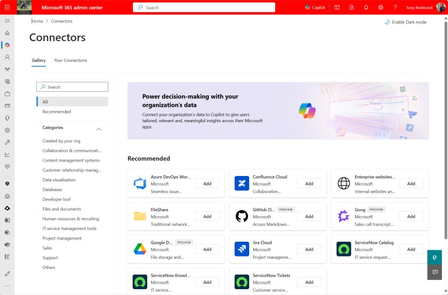Add the FileShare connector
448x295 pixels.
tap(207, 217)
